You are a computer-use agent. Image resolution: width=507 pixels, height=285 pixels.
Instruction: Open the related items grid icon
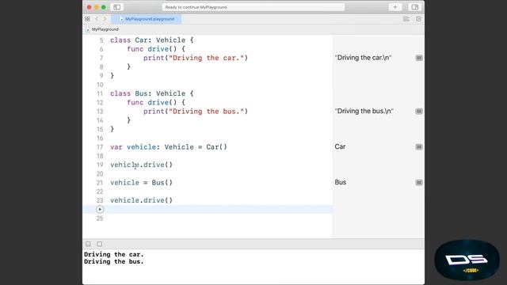pyautogui.click(x=87, y=19)
